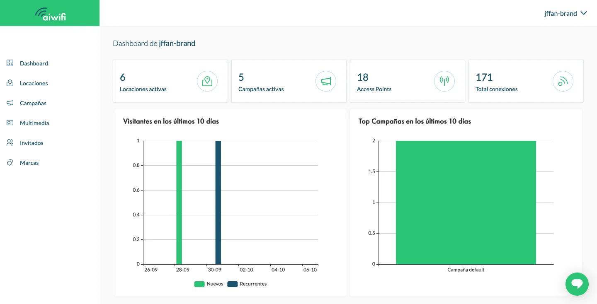Expand the jffan-brand account dropdown arrow
Image resolution: width=597 pixels, height=304 pixels.
tap(584, 13)
